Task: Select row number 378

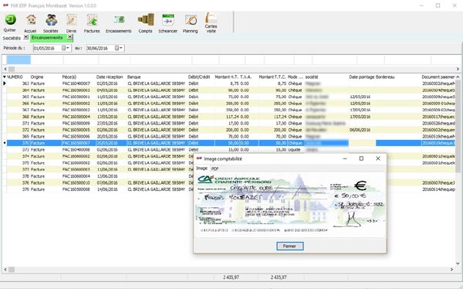Action: (x=100, y=176)
